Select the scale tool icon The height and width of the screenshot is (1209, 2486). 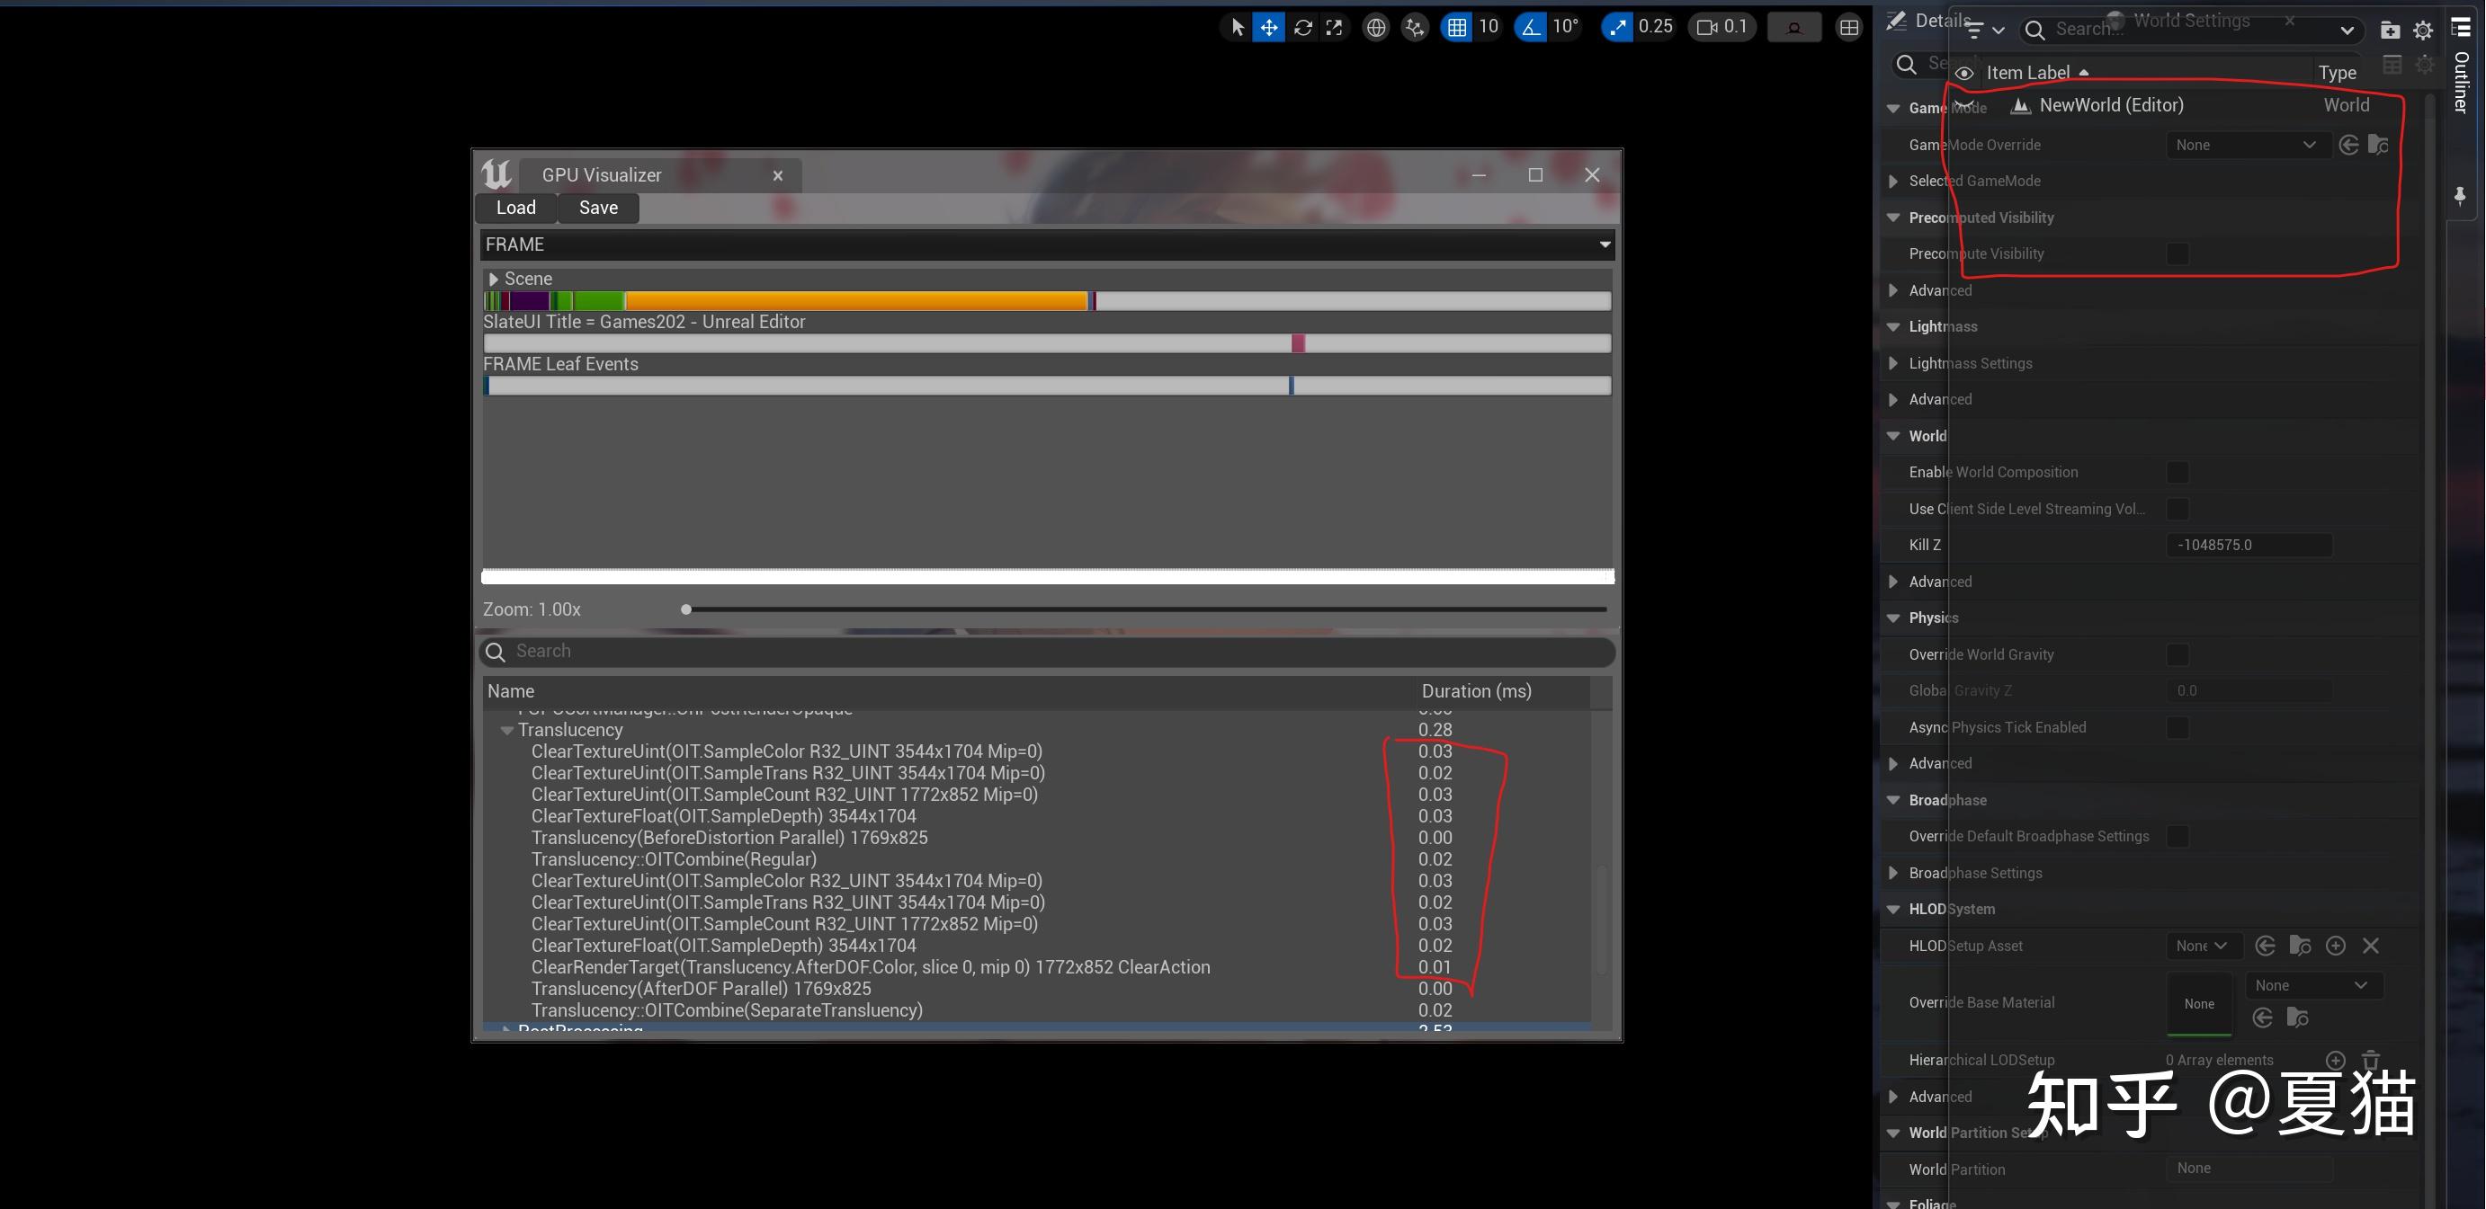[1335, 27]
